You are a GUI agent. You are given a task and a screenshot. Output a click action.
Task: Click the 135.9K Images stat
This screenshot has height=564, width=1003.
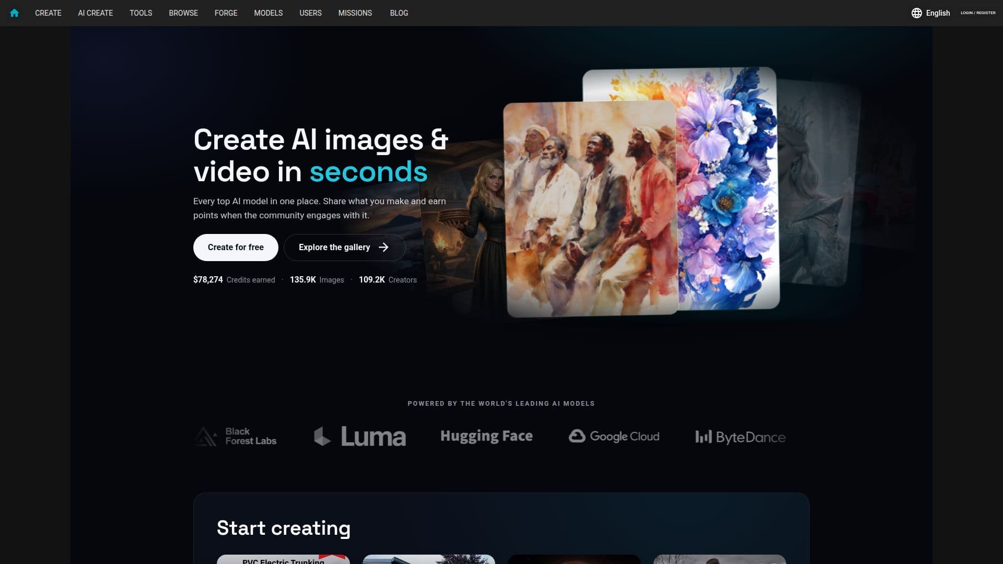317,280
